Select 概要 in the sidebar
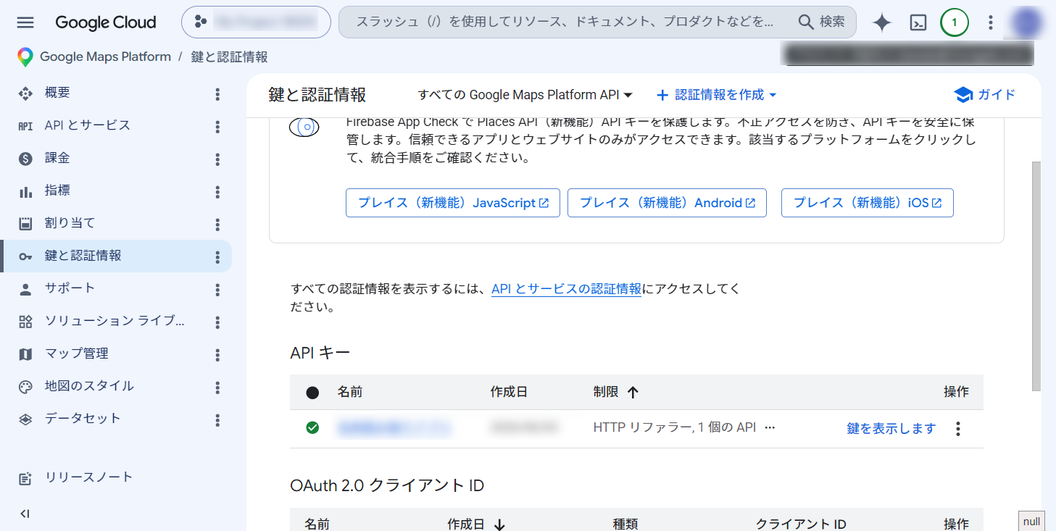This screenshot has width=1056, height=531. (57, 93)
